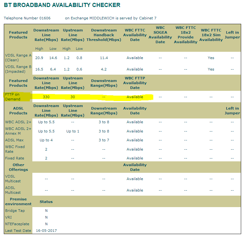Click the FTTP upstream rate value 30
Image resolution: width=244 pixels, height=236 pixels.
[73, 97]
